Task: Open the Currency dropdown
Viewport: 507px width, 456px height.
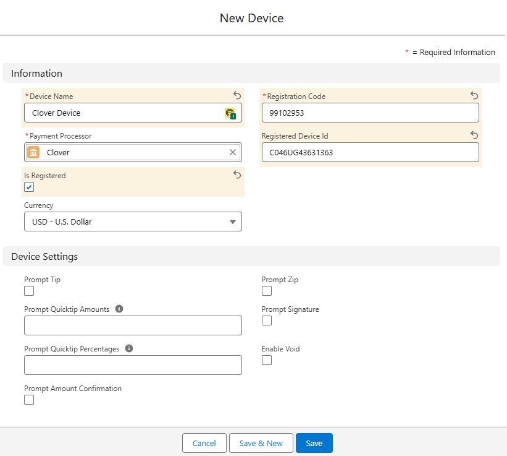Action: [133, 222]
